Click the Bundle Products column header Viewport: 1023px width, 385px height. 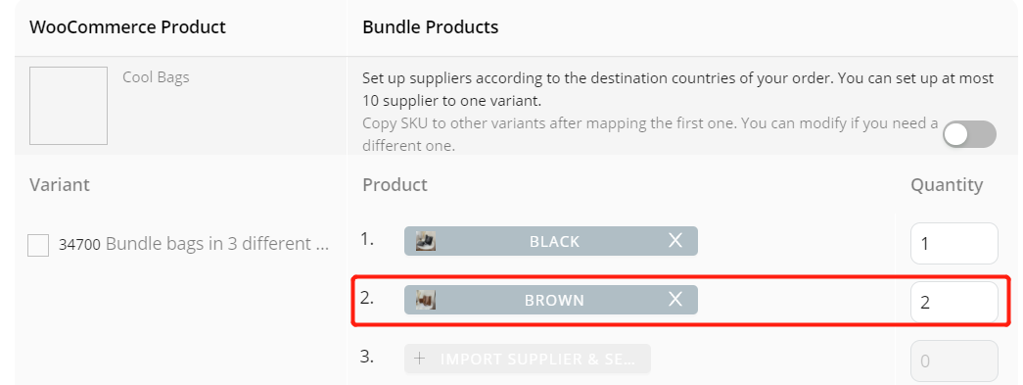coord(431,27)
